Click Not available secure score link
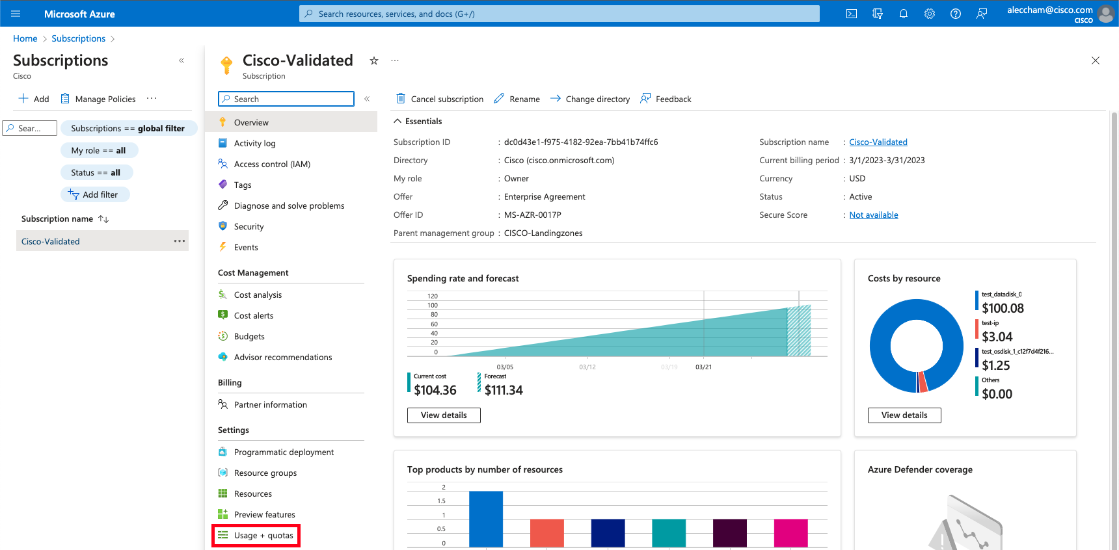This screenshot has height=550, width=1119. click(x=874, y=215)
